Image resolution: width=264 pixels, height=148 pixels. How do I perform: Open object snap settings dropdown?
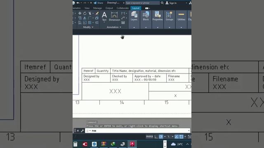pos(185,137)
